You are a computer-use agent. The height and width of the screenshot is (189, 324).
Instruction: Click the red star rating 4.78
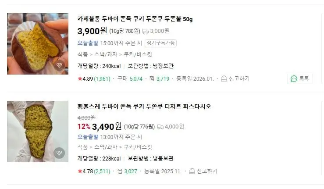pos(80,171)
